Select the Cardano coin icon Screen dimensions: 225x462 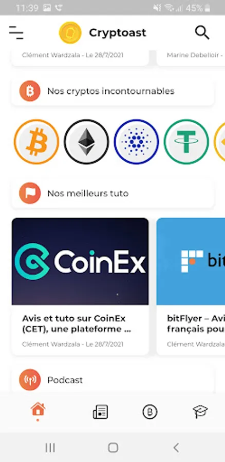136,142
